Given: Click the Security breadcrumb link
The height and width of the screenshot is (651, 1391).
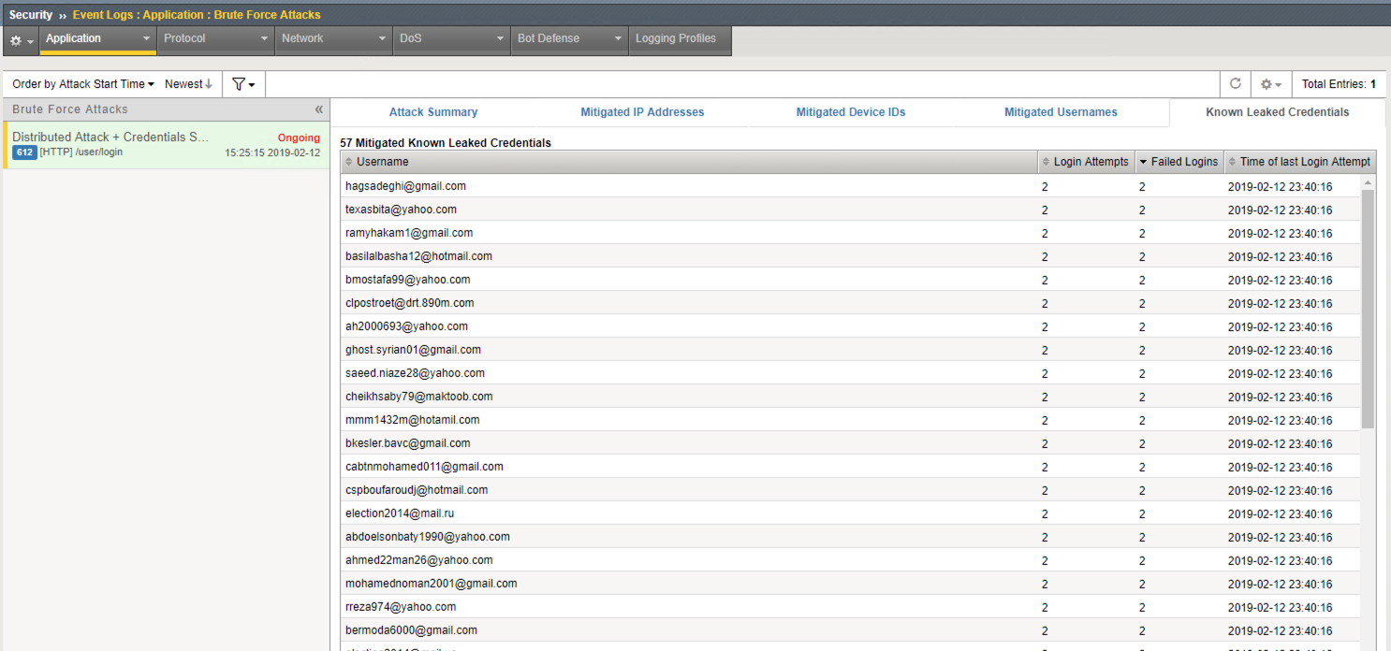Looking at the screenshot, I should coord(31,15).
